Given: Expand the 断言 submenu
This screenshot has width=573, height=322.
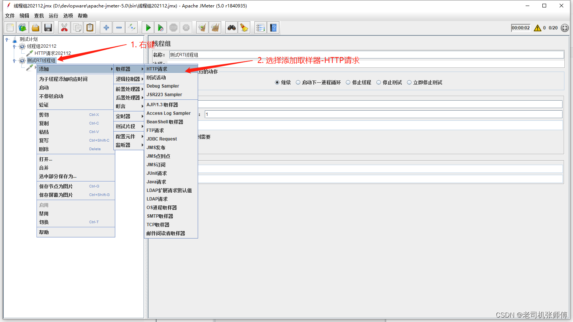Looking at the screenshot, I should click(129, 106).
